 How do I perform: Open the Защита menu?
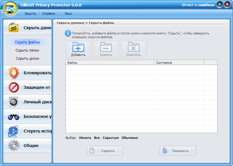[x=30, y=14]
